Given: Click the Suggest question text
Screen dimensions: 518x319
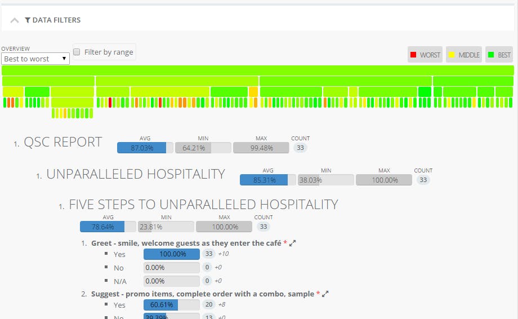Looking at the screenshot, I should point(203,294).
